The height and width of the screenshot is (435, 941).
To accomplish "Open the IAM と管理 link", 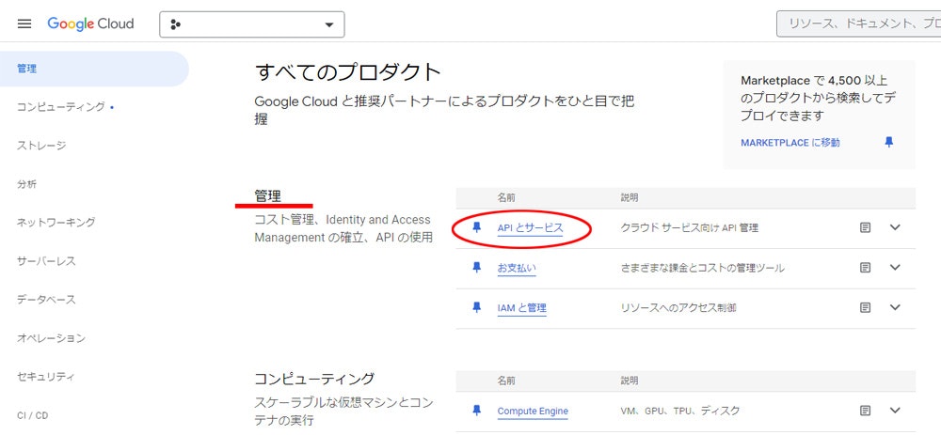I will pos(522,308).
